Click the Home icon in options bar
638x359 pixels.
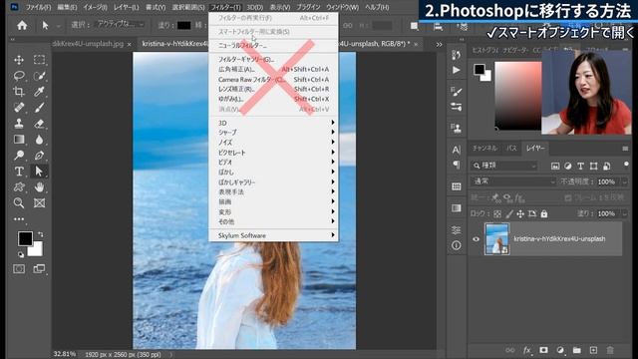tap(22, 25)
